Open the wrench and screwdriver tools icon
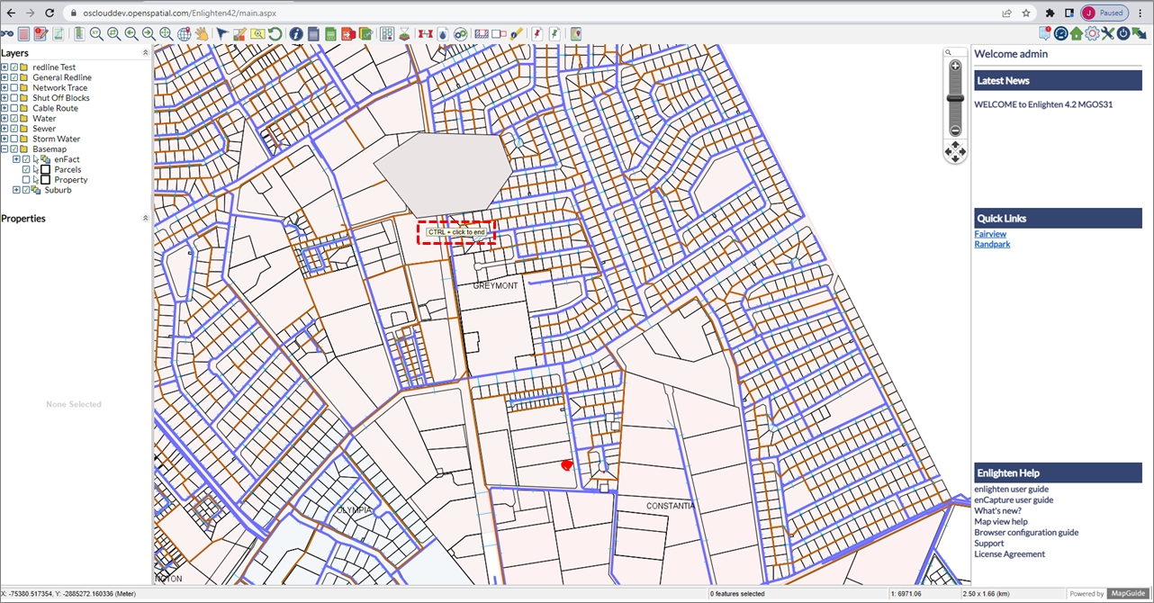 click(x=1108, y=34)
